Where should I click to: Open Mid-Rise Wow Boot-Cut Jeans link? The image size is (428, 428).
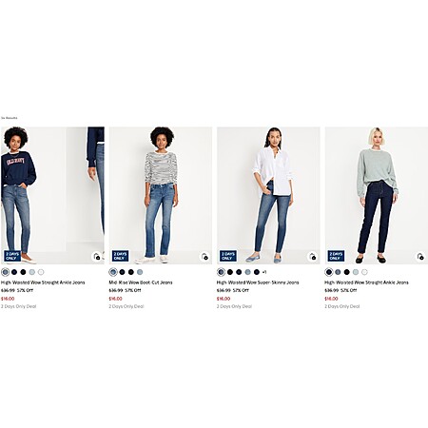pyautogui.click(x=141, y=282)
